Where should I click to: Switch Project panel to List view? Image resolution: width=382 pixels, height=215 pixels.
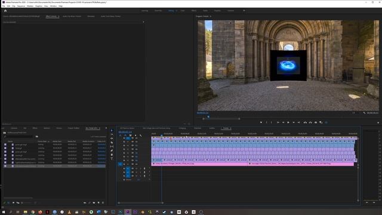click(8, 203)
